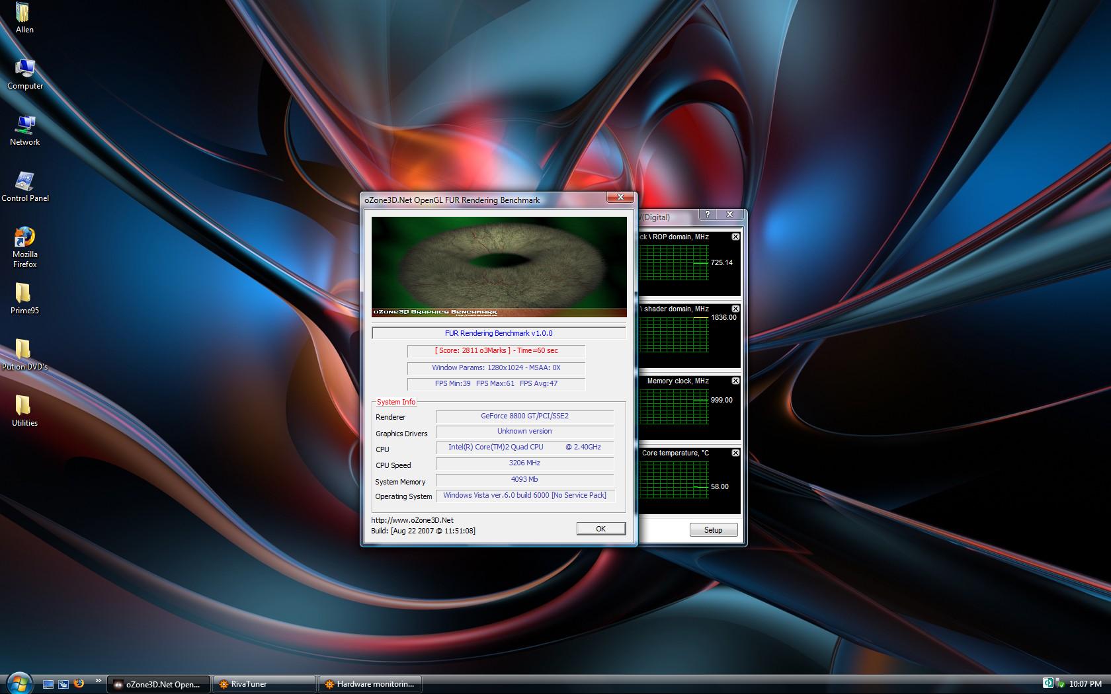This screenshot has width=1111, height=694.
Task: Launch Mozilla Firefox from the desktop
Action: pos(24,247)
